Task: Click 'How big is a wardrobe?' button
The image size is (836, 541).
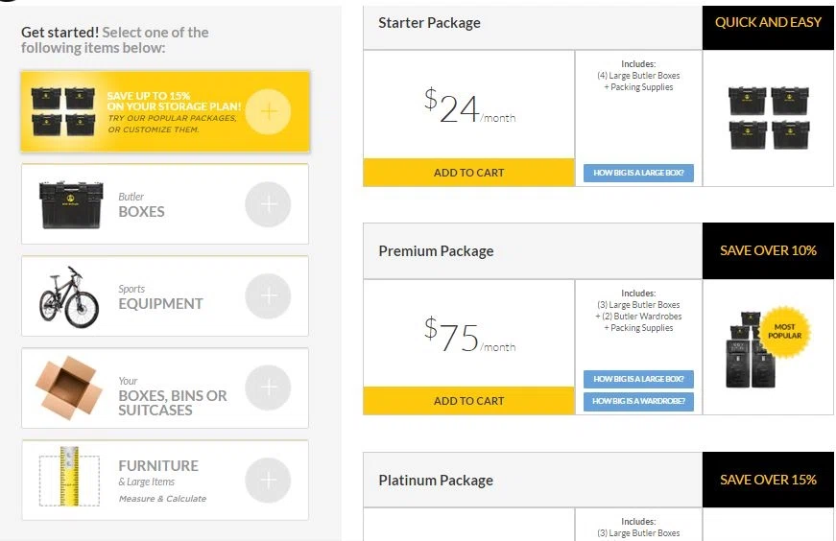Action: (x=638, y=401)
